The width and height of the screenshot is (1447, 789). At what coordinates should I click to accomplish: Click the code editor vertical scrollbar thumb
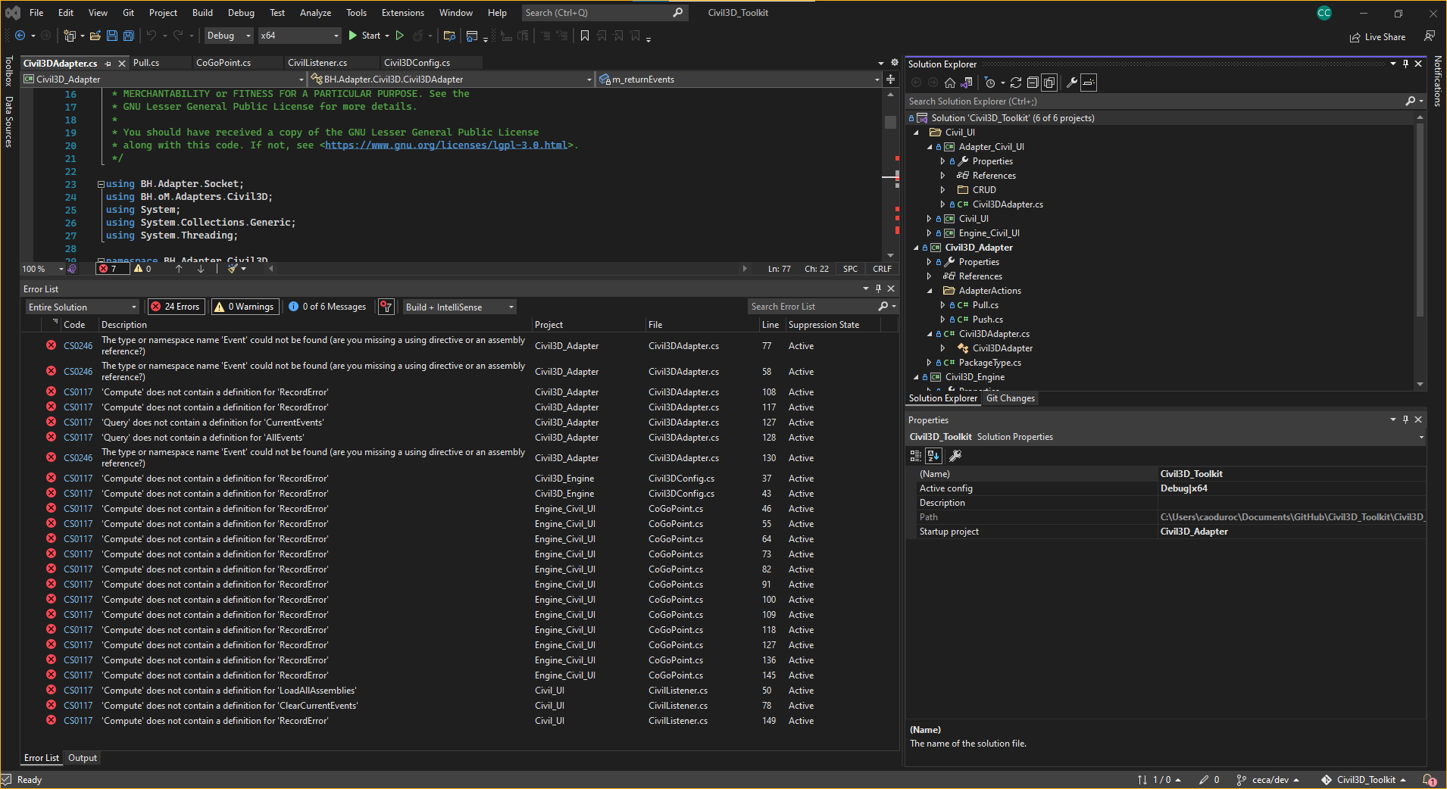[891, 122]
